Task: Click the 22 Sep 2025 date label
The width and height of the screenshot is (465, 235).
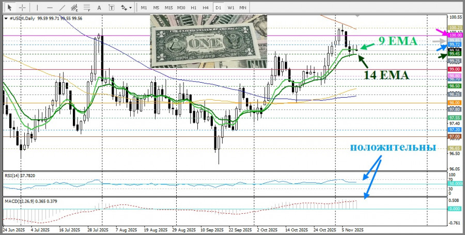Action: coord(241,230)
